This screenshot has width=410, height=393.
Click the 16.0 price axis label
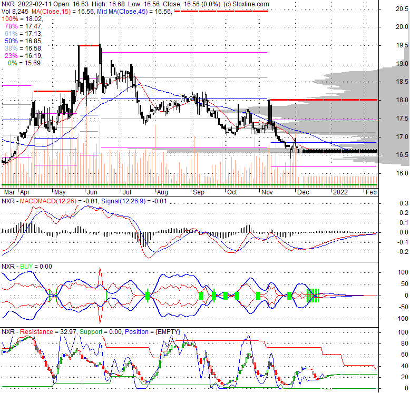(402, 173)
